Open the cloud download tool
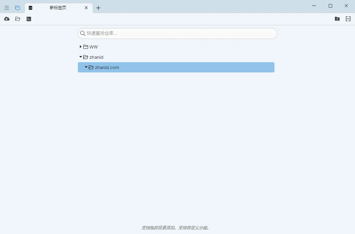The height and width of the screenshot is (234, 355). [6, 19]
